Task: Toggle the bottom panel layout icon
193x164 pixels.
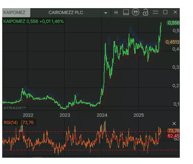Action: 126,12
